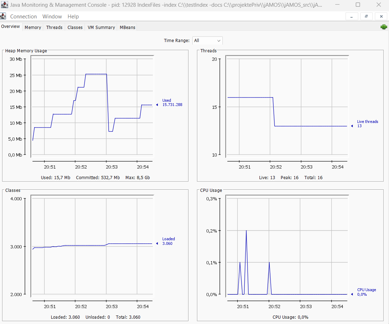Open the MBeans tab
389x324 pixels.
(127, 27)
